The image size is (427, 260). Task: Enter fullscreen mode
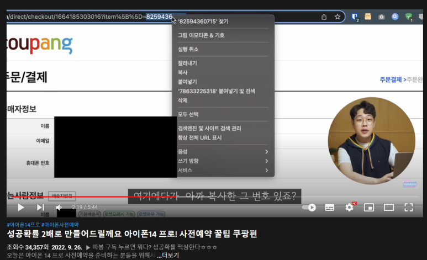click(408, 208)
